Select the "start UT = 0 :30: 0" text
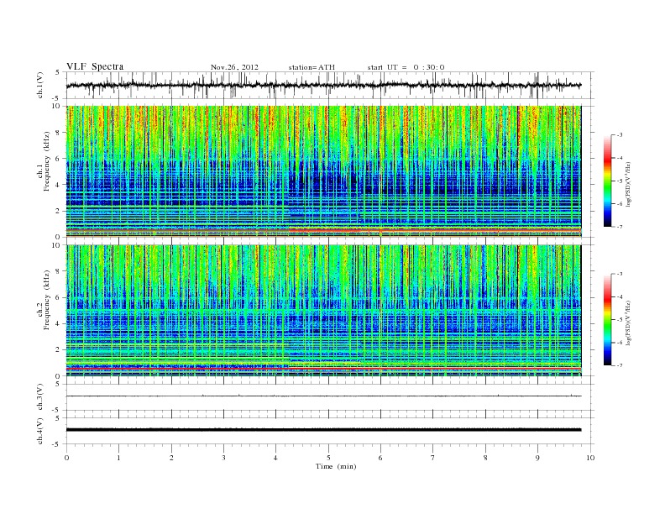This screenshot has height=514, width=665. coord(406,67)
